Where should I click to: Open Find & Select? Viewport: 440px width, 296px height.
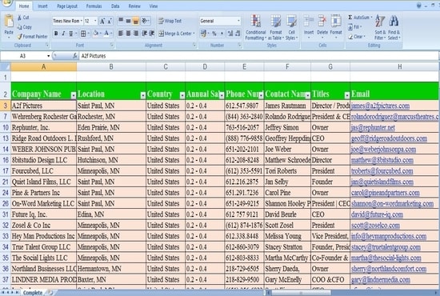pyautogui.click(x=394, y=27)
